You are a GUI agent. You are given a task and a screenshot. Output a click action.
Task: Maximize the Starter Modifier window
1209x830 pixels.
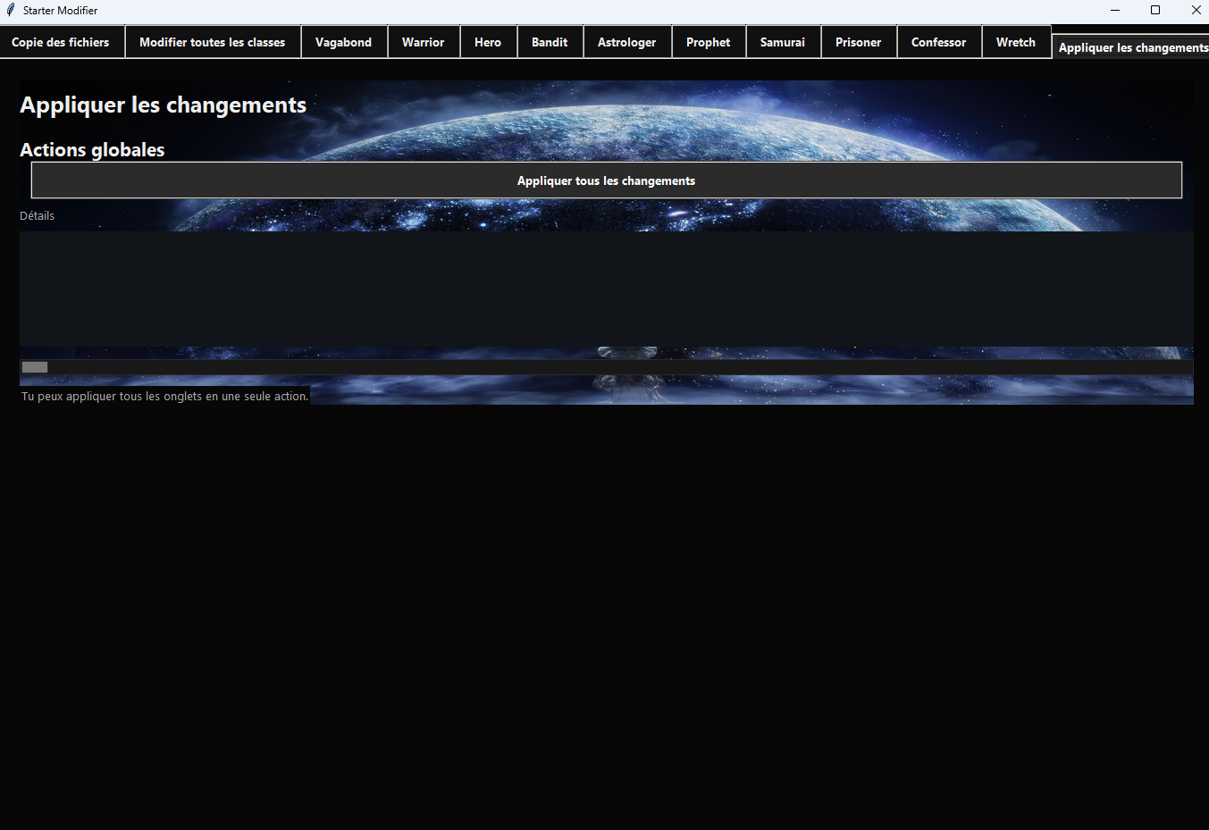pos(1155,10)
